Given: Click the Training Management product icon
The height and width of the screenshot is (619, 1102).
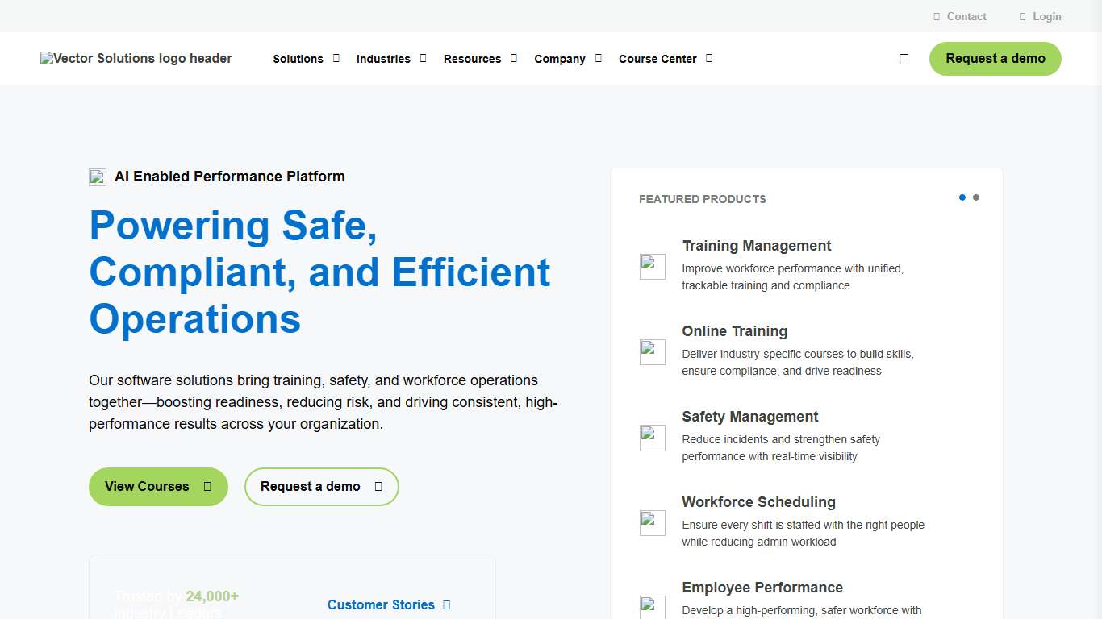Looking at the screenshot, I should [652, 266].
